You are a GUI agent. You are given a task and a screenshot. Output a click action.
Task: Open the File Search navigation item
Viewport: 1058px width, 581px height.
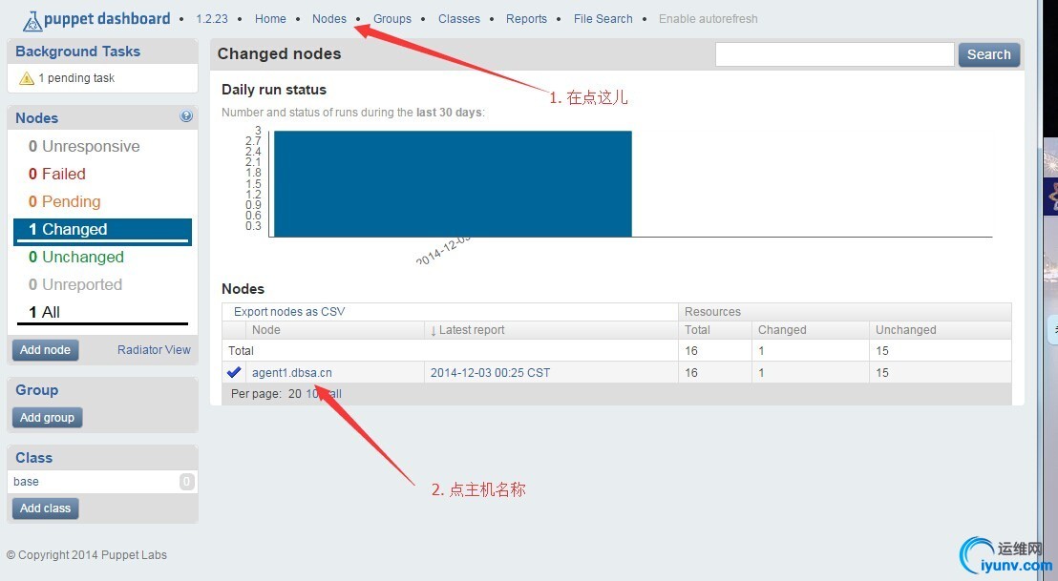pyautogui.click(x=603, y=19)
